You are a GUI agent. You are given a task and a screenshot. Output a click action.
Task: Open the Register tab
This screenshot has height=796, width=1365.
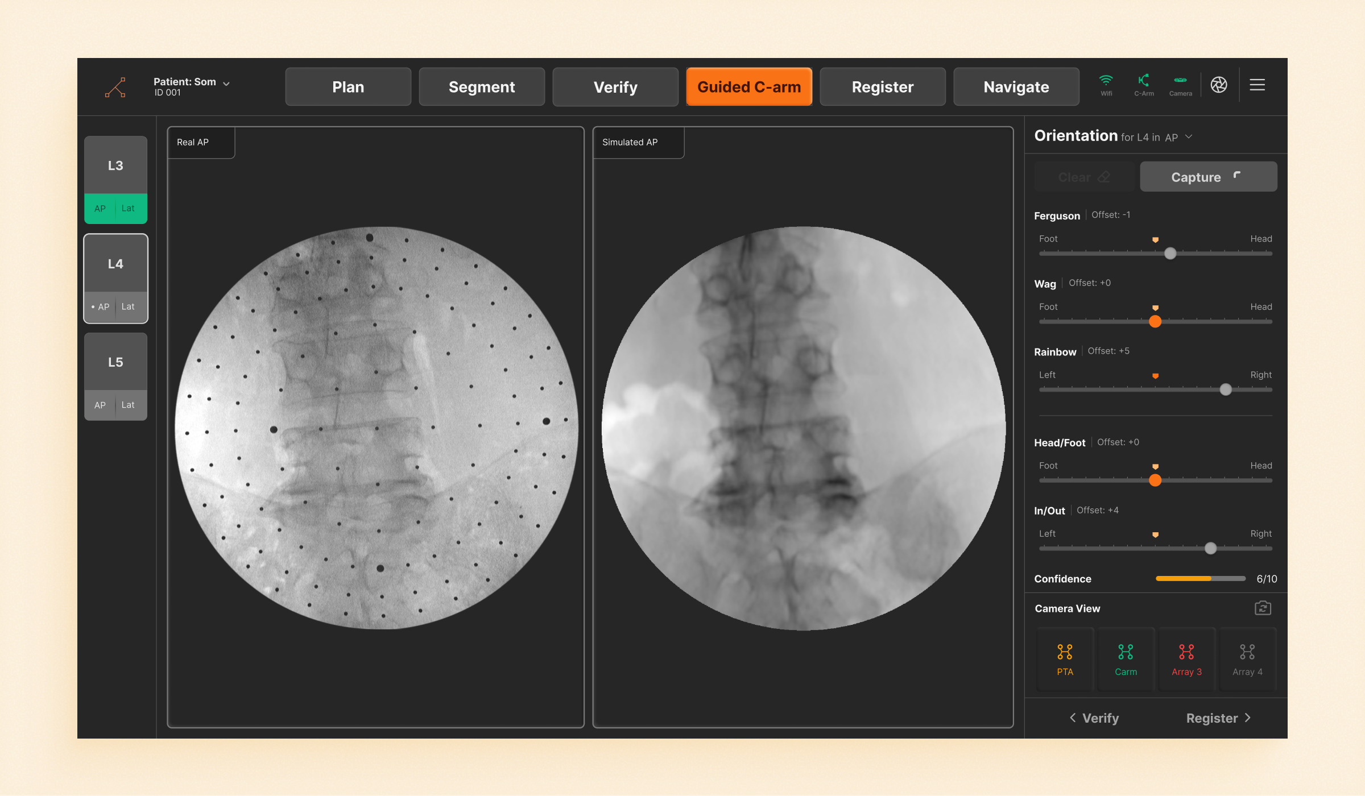point(883,87)
